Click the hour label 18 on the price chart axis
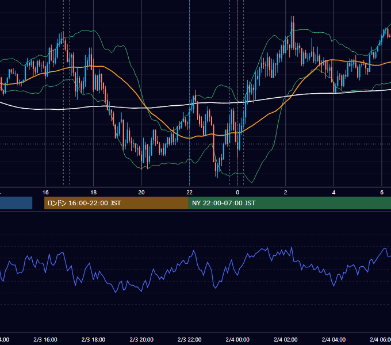Screen dimensions: 391x345 (x=94, y=193)
